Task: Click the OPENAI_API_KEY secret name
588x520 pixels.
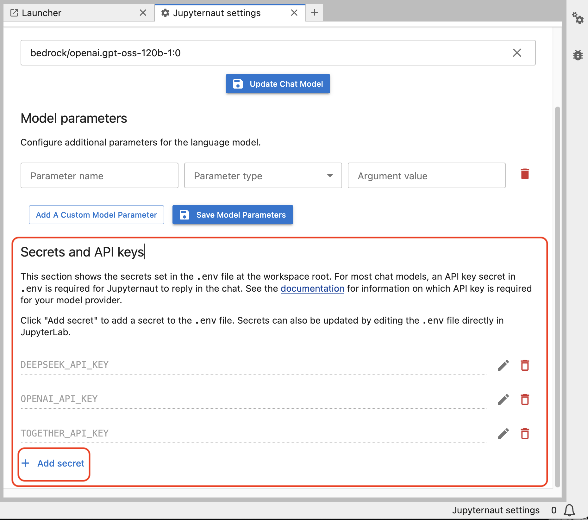Action: coord(59,399)
